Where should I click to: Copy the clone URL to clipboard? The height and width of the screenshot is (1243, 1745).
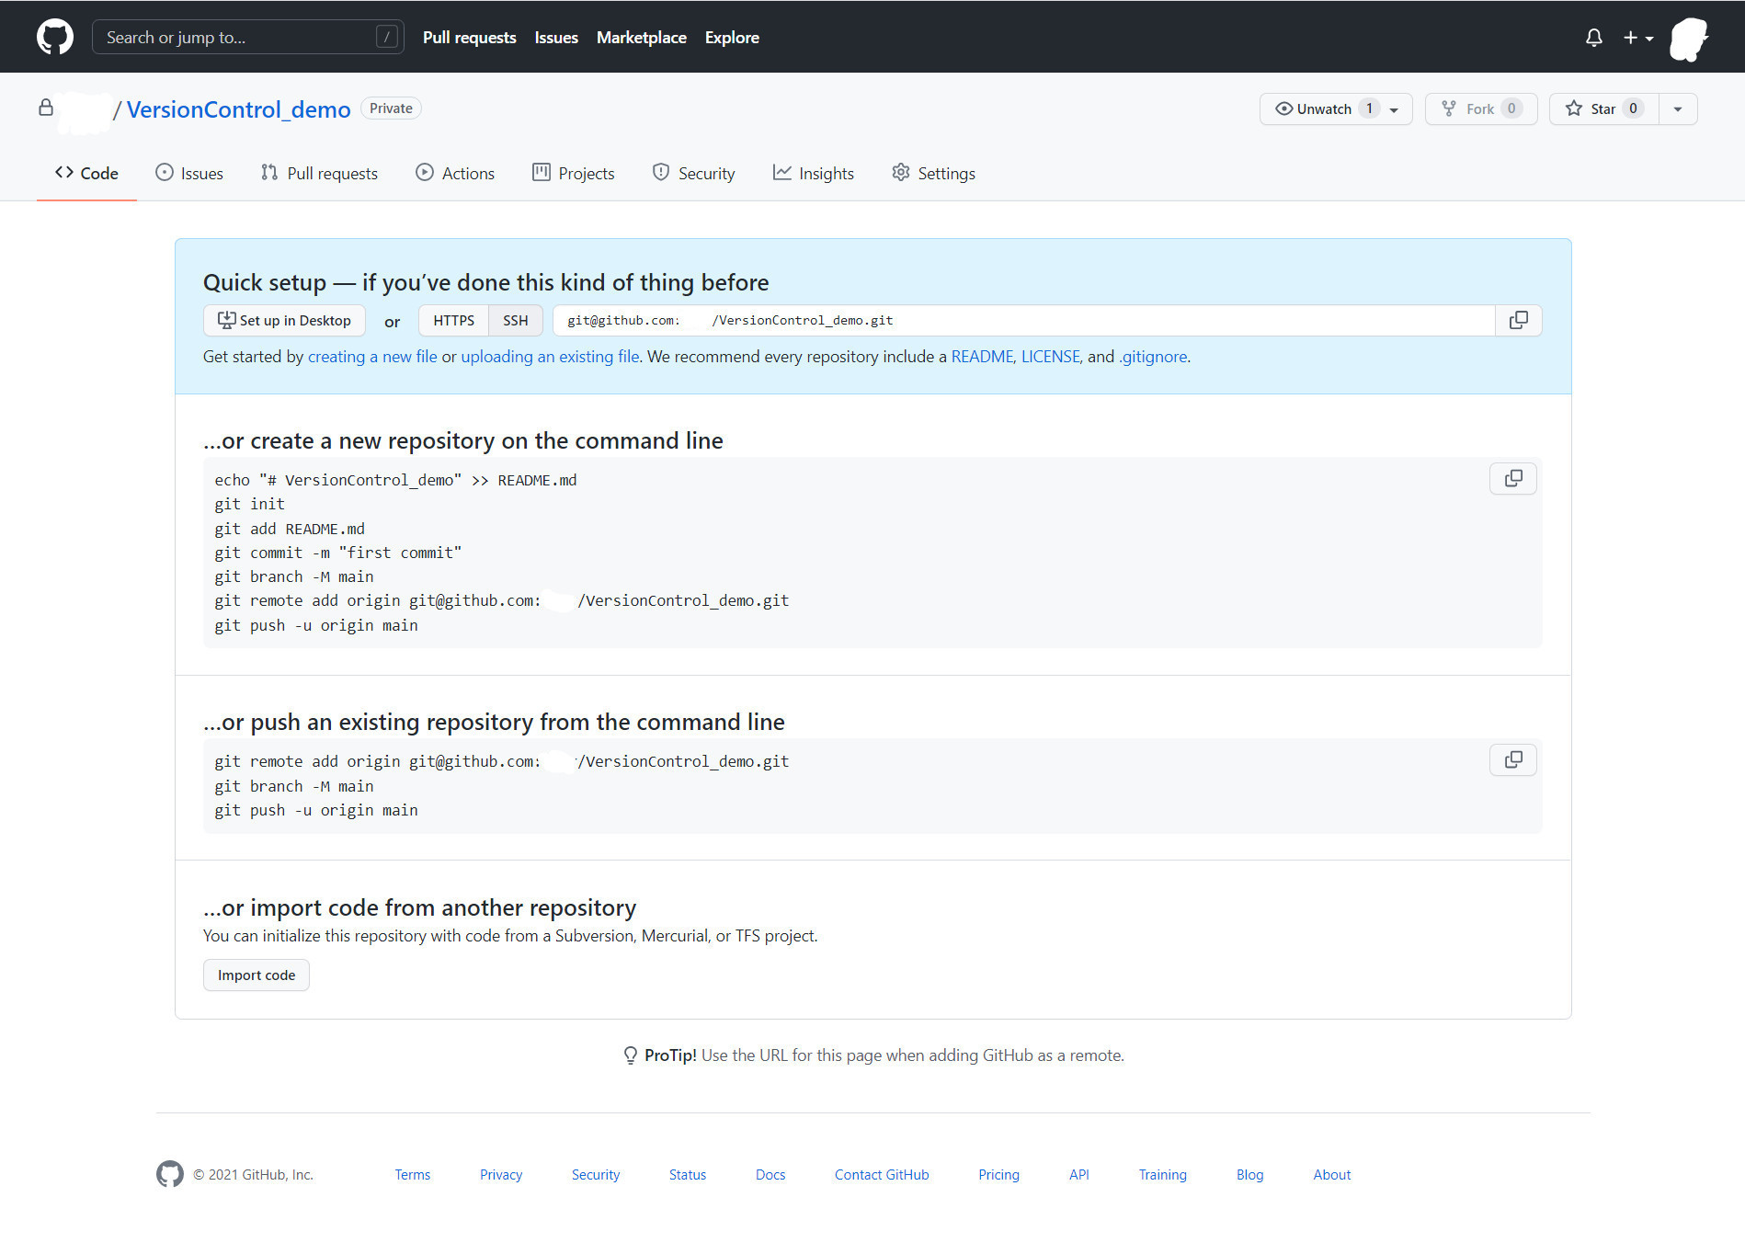pos(1519,320)
